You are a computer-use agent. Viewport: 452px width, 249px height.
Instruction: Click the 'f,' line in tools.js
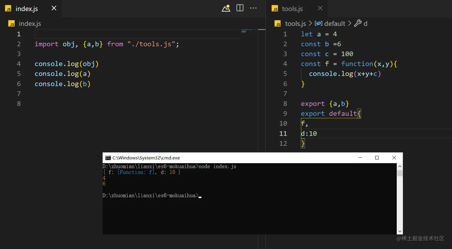click(x=305, y=123)
